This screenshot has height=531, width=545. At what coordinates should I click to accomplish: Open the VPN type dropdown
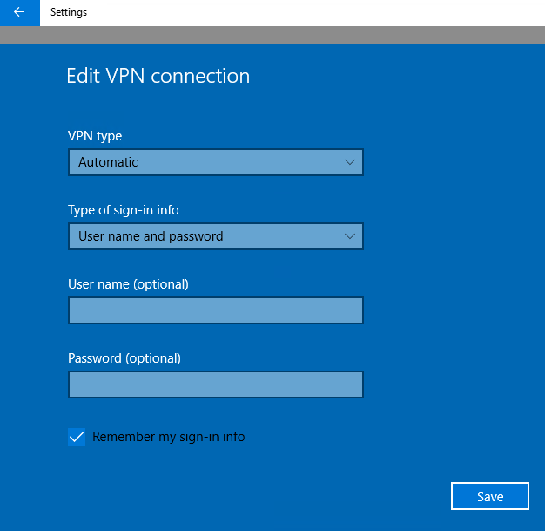(216, 162)
